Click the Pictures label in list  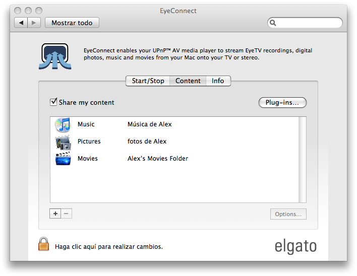point(89,142)
